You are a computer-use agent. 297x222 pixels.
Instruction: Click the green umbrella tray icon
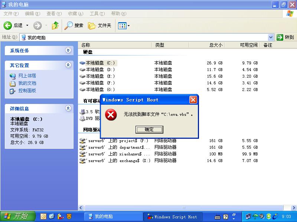click(x=255, y=216)
